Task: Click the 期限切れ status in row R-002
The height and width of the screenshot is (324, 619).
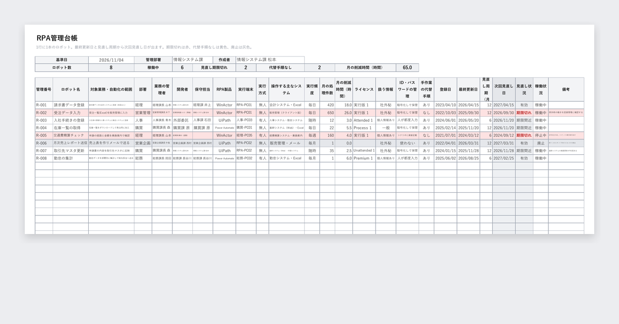Action: click(x=524, y=112)
